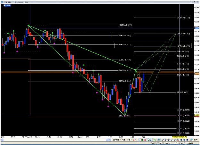The height and width of the screenshot is (145, 200).
Task: Click the 78.6% (1.6182) Fibonacci label
Action: [x=125, y=44]
